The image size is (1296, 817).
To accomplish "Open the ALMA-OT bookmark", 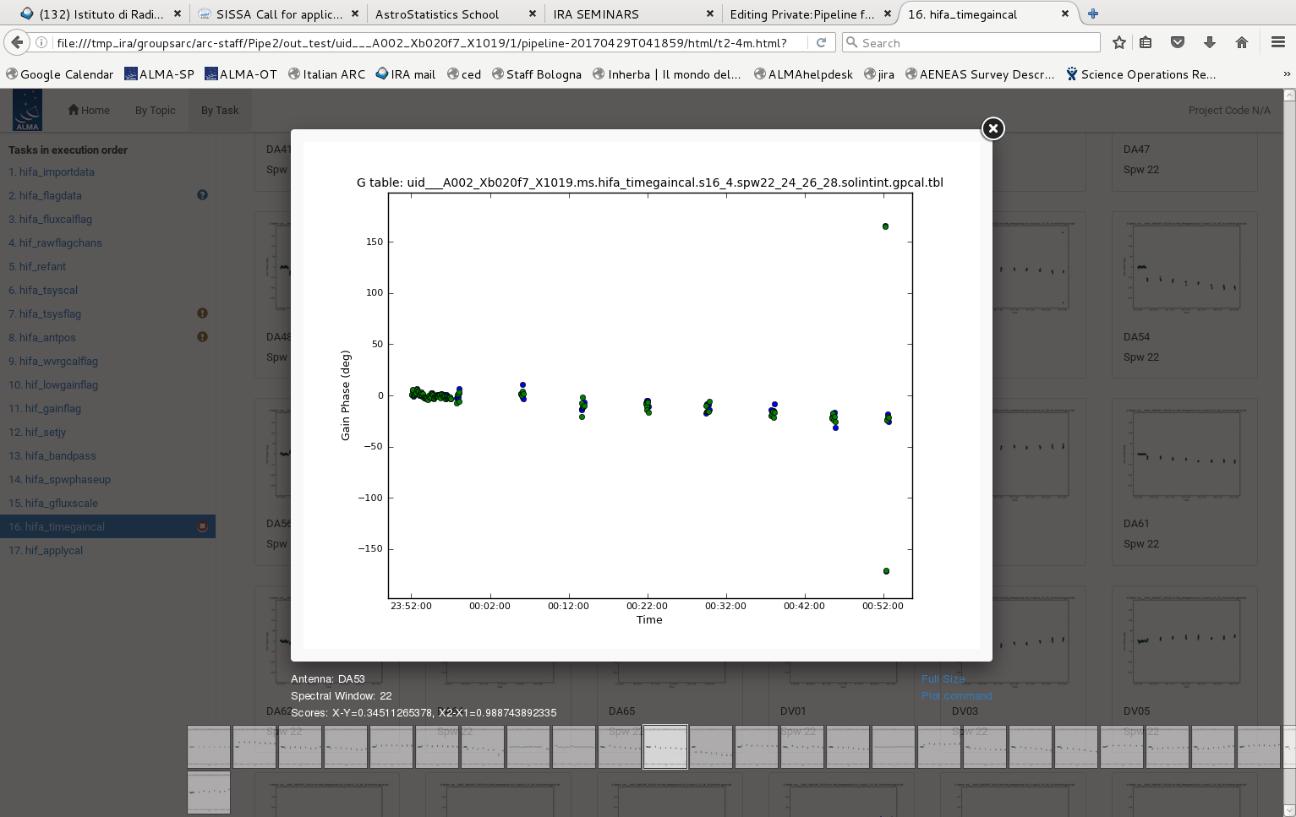I will click(x=241, y=74).
